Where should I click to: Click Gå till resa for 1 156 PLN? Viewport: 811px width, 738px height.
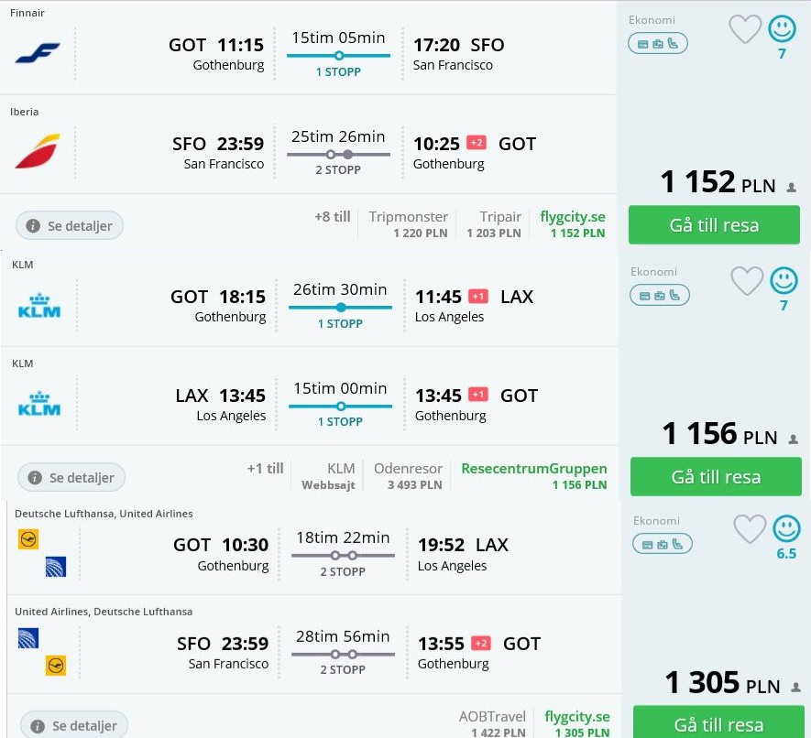pos(716,476)
